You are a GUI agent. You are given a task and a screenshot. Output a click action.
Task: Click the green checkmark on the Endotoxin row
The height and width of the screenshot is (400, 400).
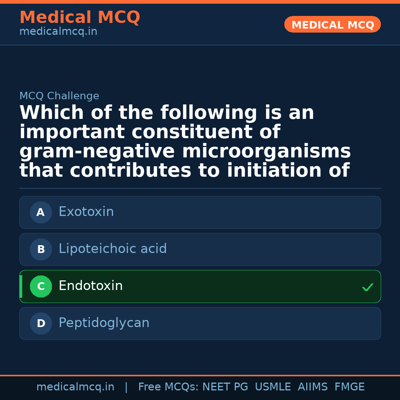367,287
